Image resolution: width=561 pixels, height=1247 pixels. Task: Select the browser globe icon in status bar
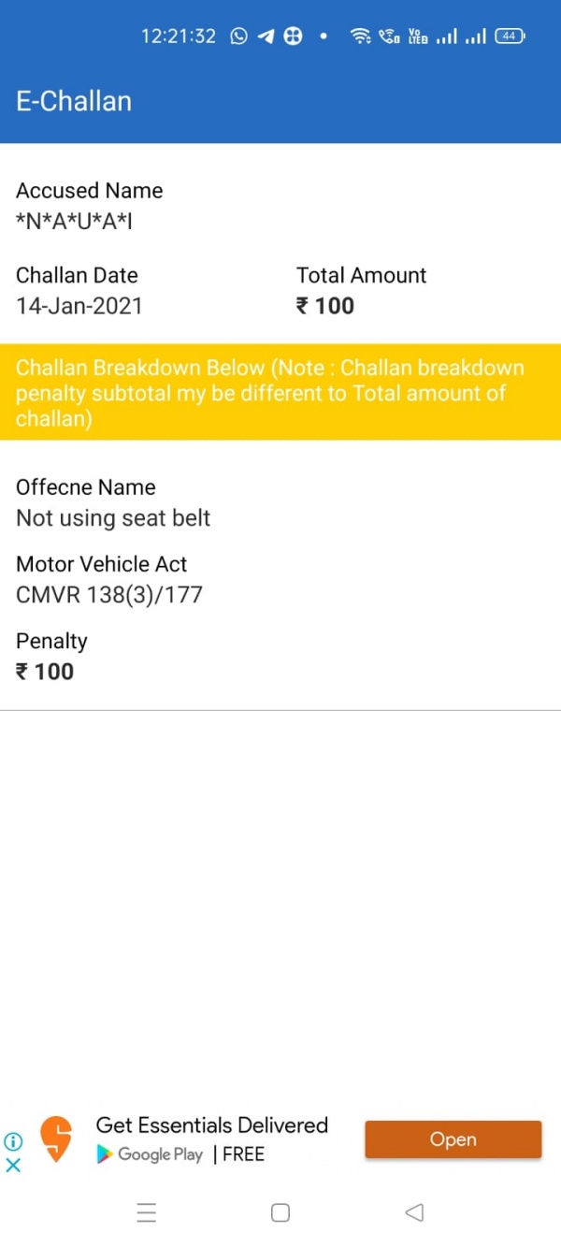[292, 36]
